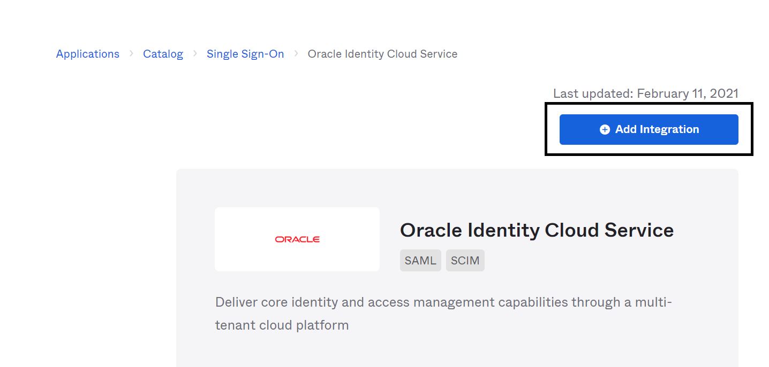Go to the Catalog breadcrumb link

163,54
